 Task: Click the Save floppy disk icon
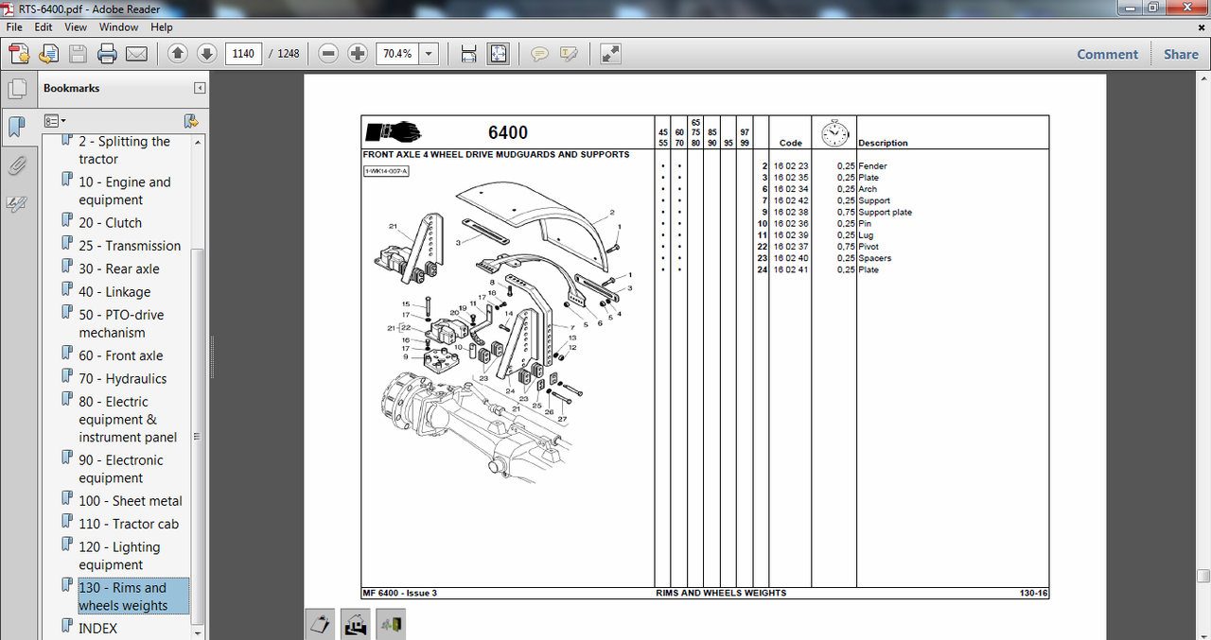(x=78, y=54)
